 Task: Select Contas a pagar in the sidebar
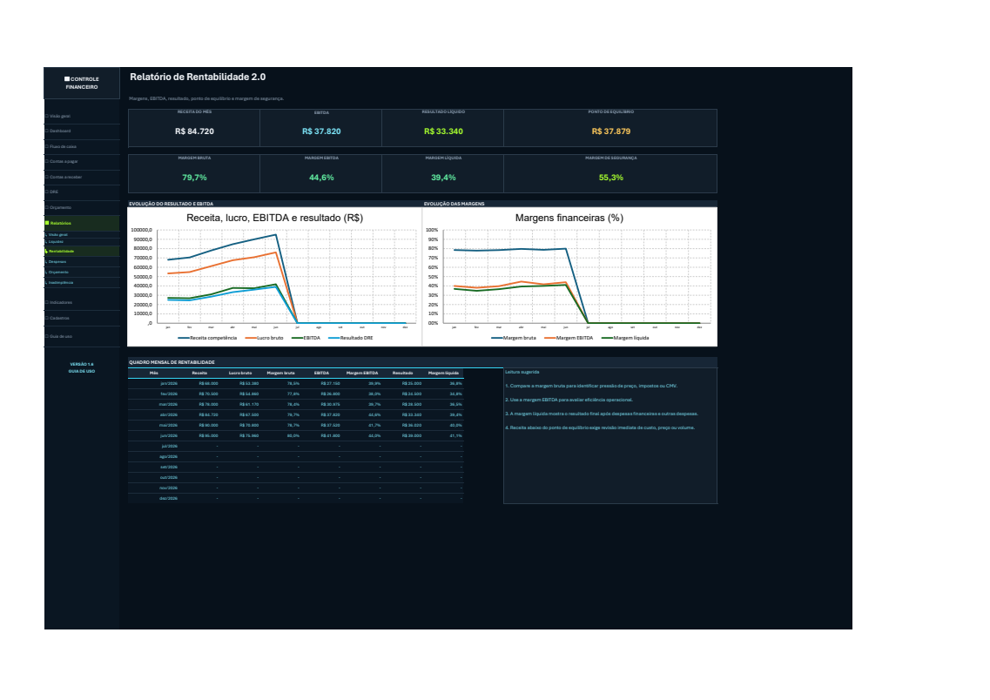pos(82,162)
